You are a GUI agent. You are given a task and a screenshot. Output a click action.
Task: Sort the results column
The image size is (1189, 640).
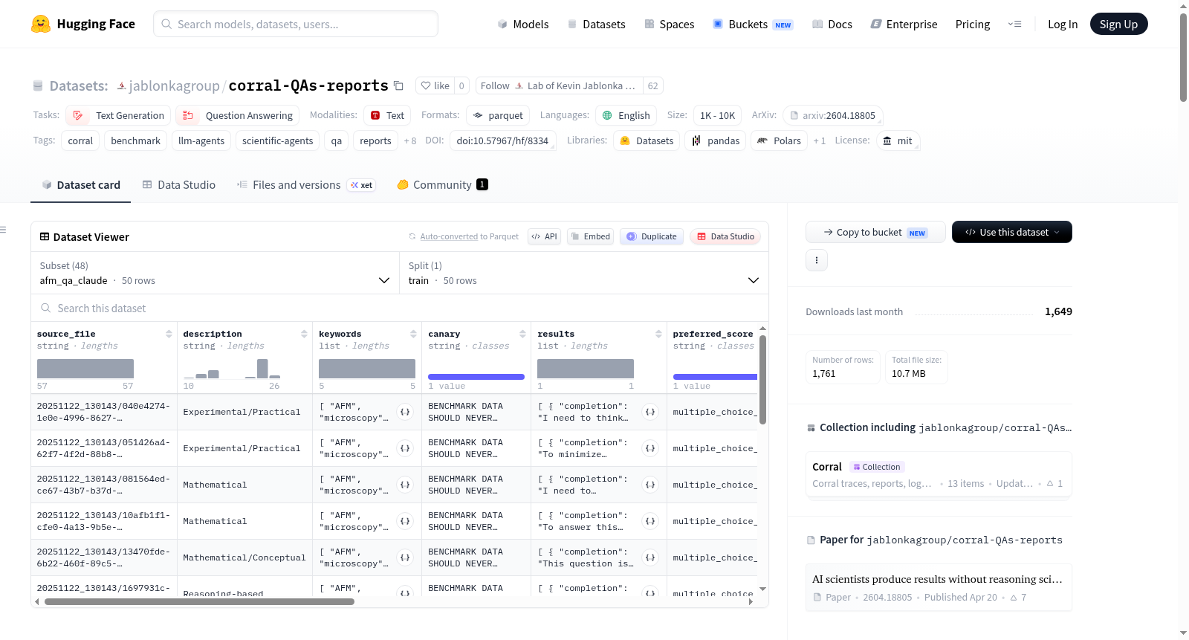coord(658,334)
